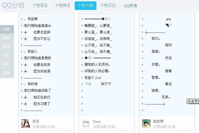Click the line 心不狠_、站不稳_
Screen dimensions: 199x133
(98, 45)
